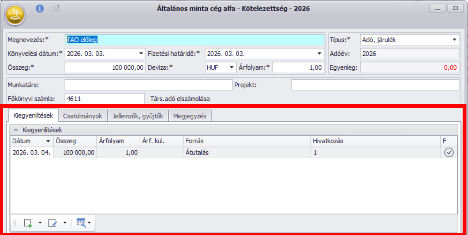Open the Fizetési határidő date dropdown

coord(319,54)
